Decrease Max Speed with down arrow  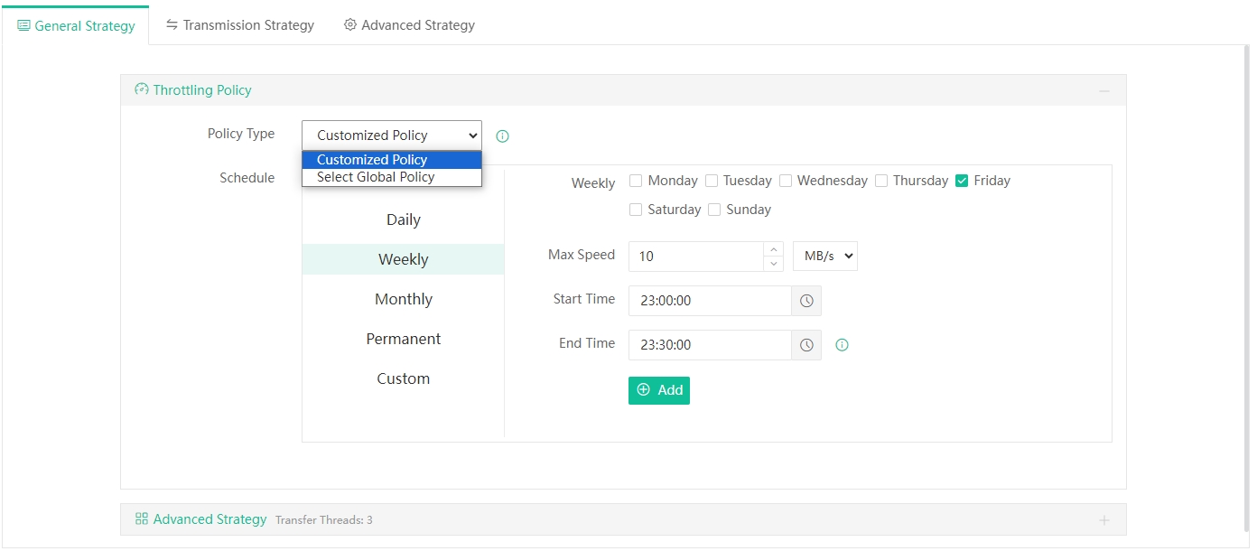pyautogui.click(x=773, y=264)
